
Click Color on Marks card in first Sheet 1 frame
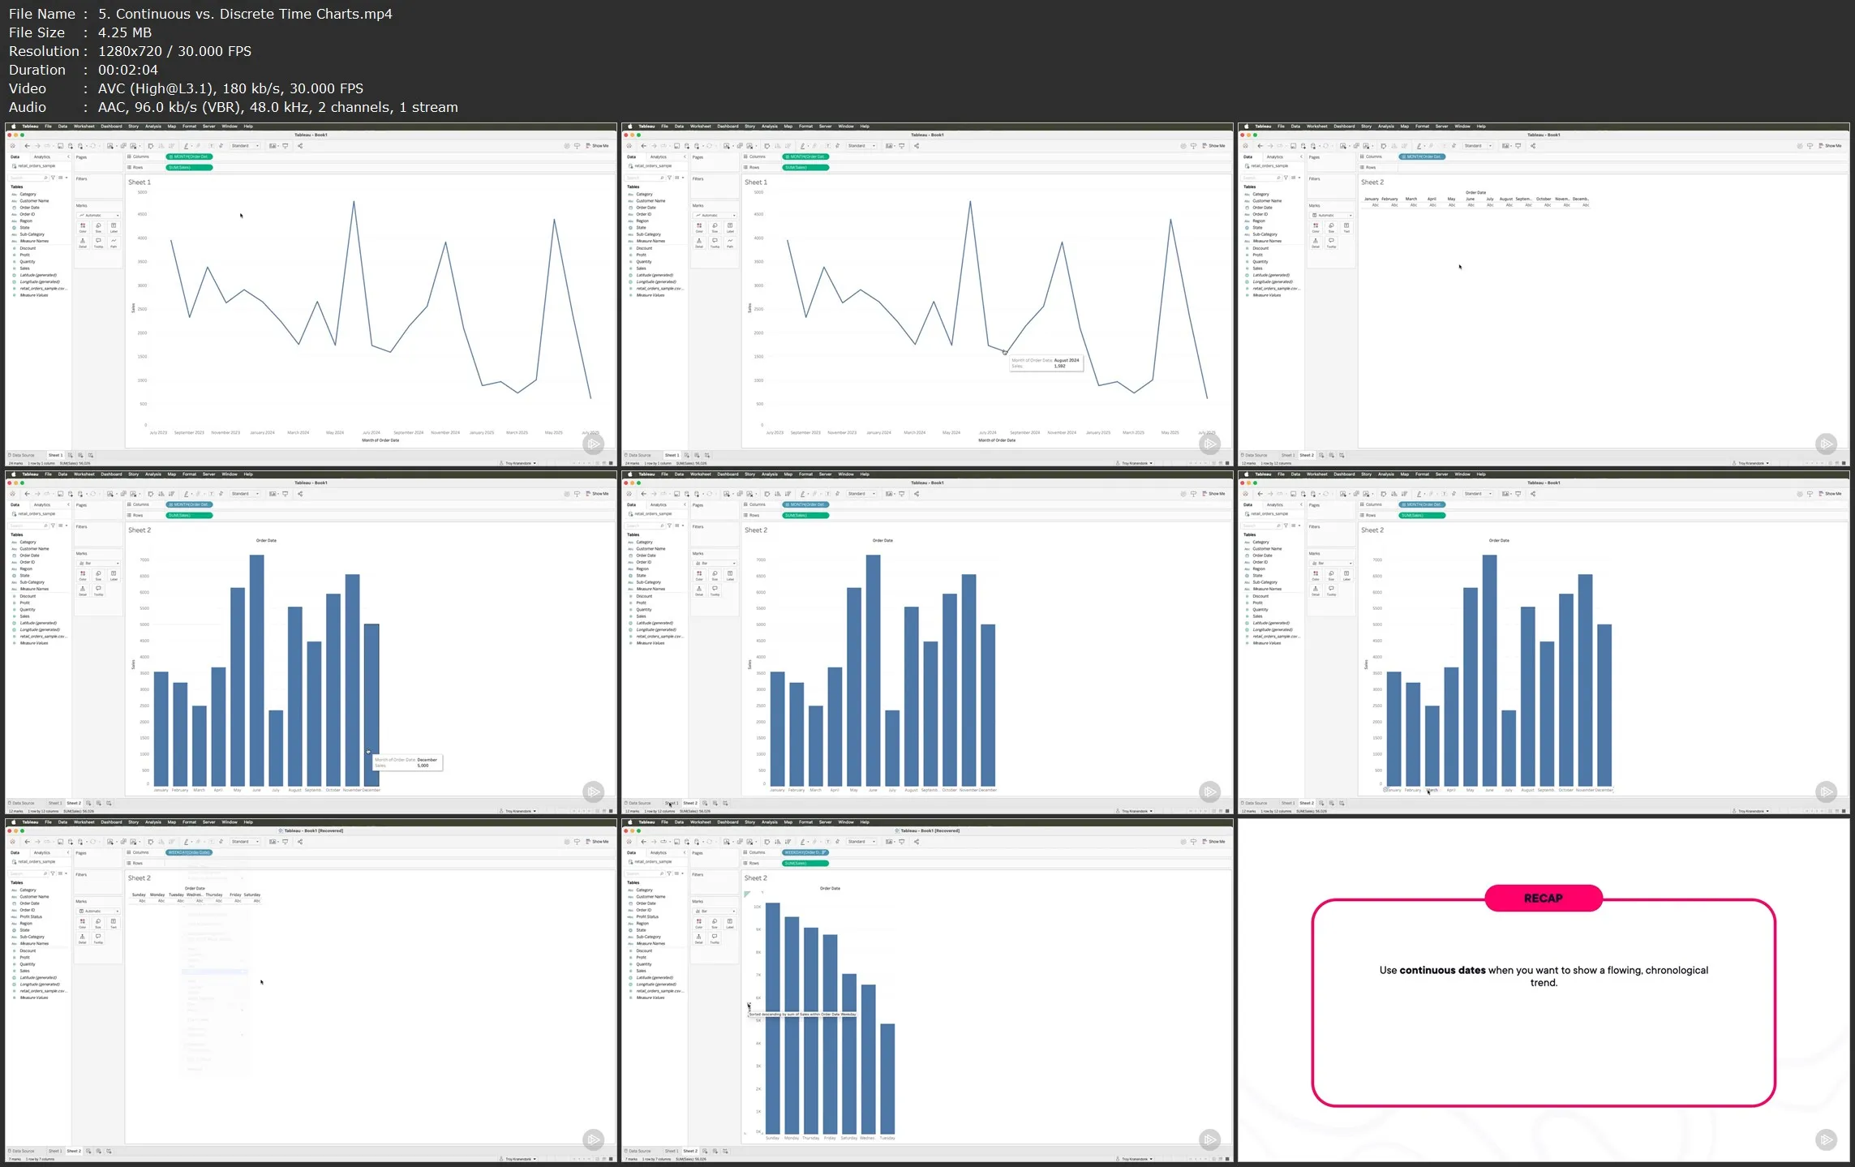point(83,228)
